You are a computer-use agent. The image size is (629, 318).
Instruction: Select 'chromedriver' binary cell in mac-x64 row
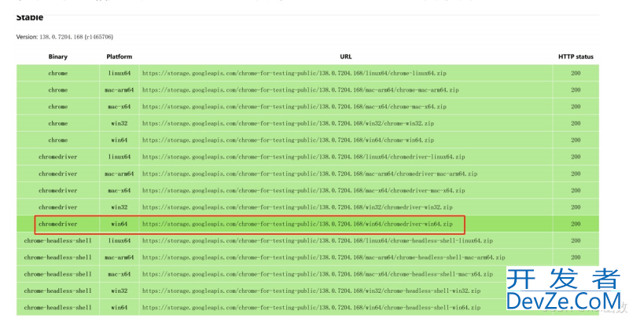57,191
